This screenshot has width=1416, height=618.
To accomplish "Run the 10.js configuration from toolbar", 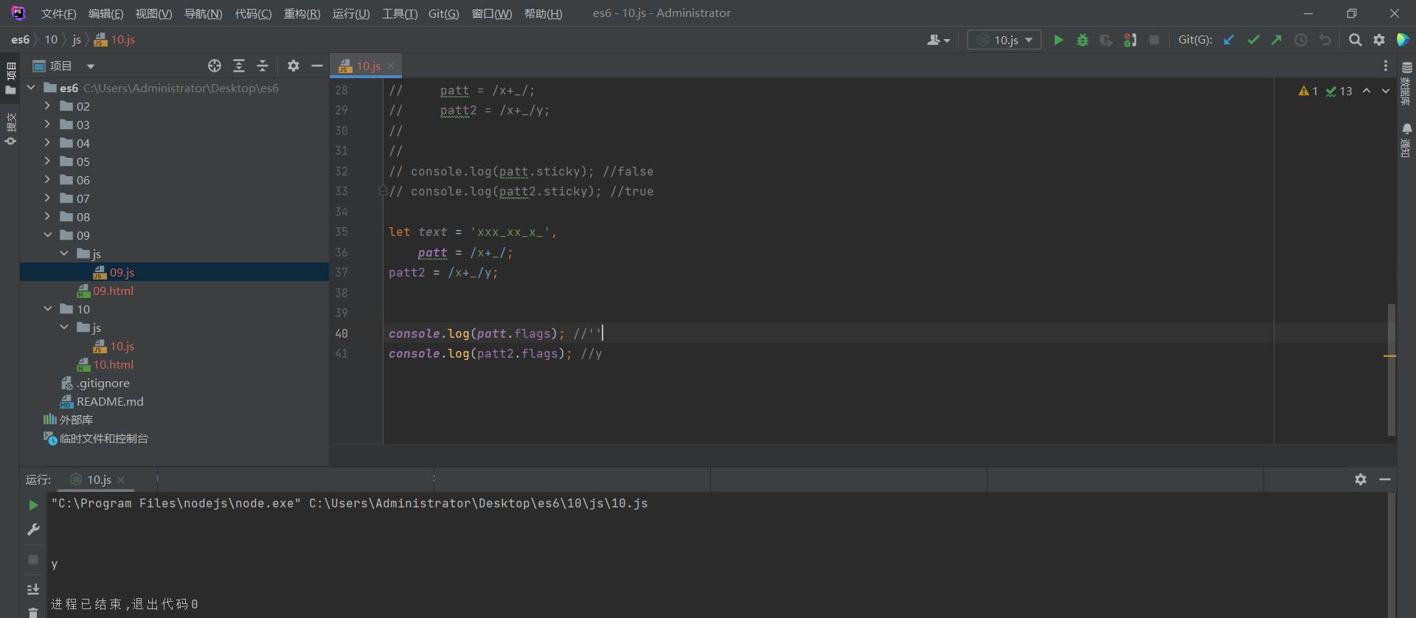I will click(x=1058, y=40).
